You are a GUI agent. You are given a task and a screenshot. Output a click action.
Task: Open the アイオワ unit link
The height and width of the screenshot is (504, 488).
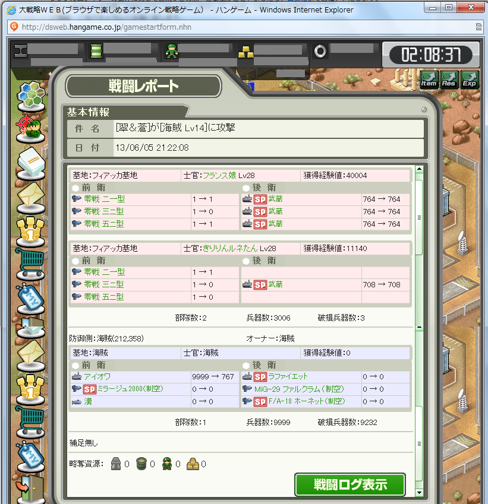pyautogui.click(x=97, y=377)
